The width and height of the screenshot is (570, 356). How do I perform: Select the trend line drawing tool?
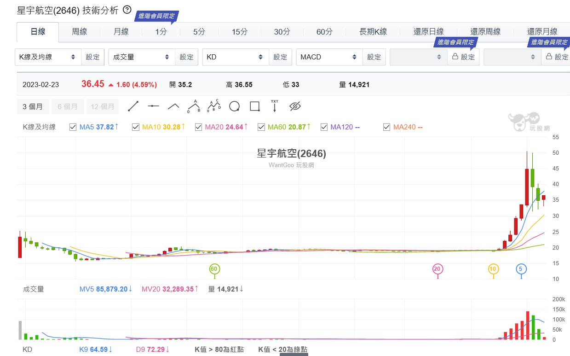(x=133, y=106)
